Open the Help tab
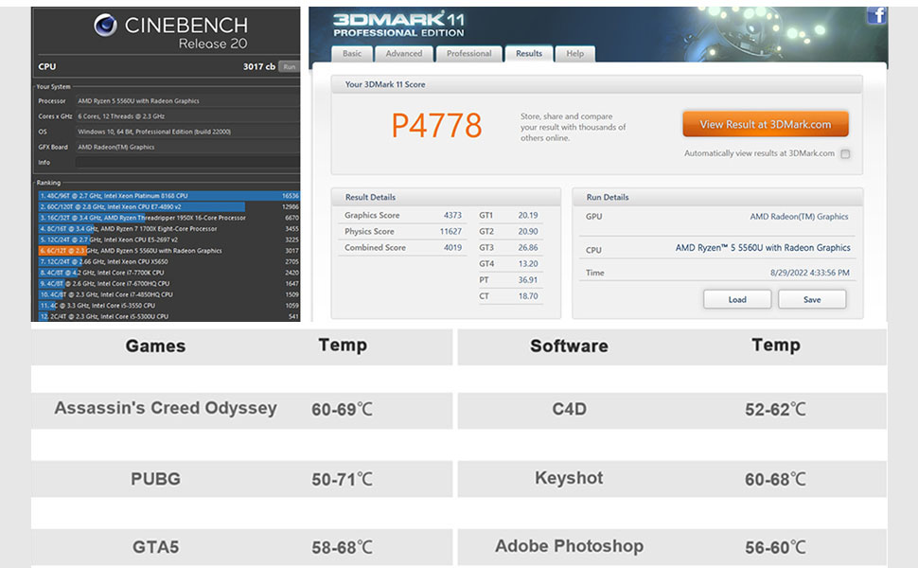This screenshot has height=568, width=918. 574,53
